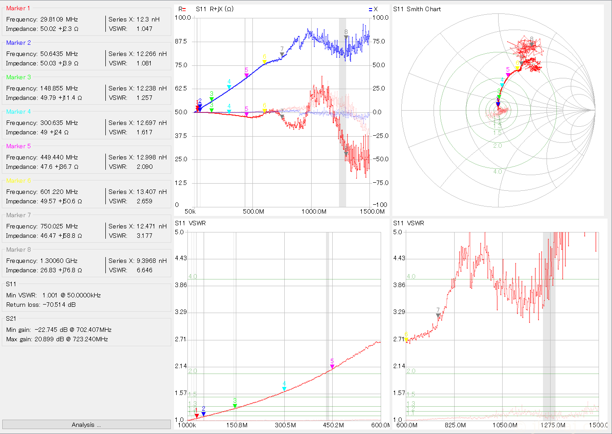Open the Analysis dialog button
Screen dimensions: 612x434
pyautogui.click(x=86, y=425)
